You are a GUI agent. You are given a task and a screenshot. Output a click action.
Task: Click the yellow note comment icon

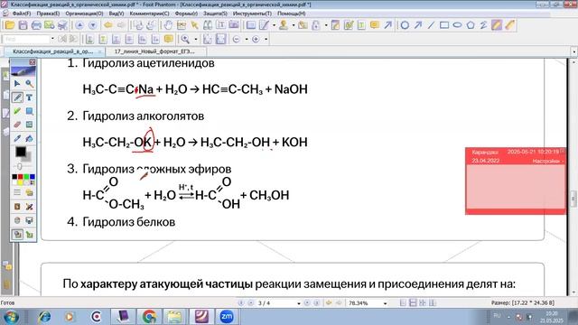[375, 25]
